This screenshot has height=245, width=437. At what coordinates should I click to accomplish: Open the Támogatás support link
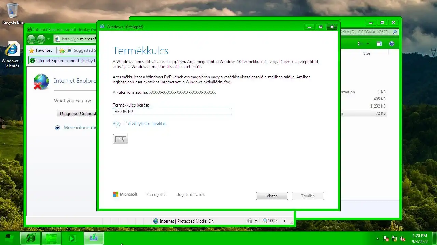pyautogui.click(x=156, y=195)
